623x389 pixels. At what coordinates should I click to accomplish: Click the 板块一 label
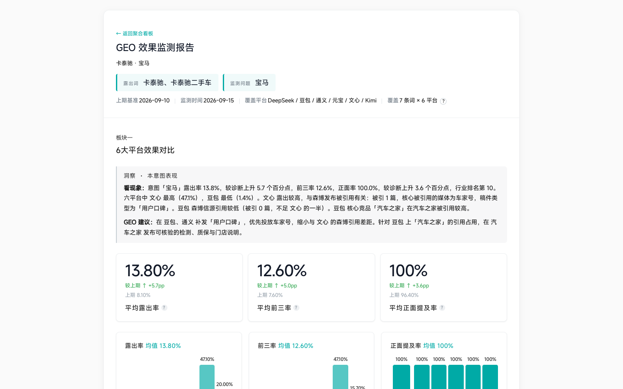point(124,137)
